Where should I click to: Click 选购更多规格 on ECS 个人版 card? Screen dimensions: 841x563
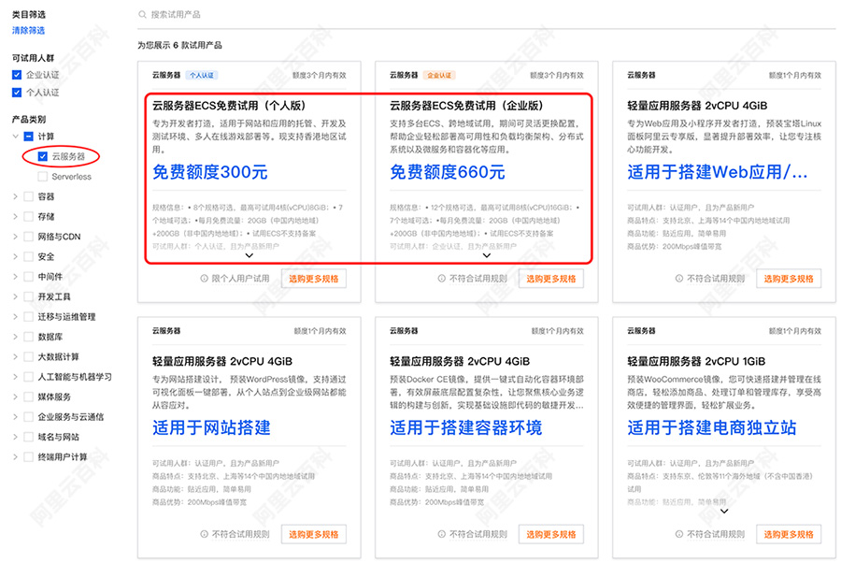coord(314,279)
